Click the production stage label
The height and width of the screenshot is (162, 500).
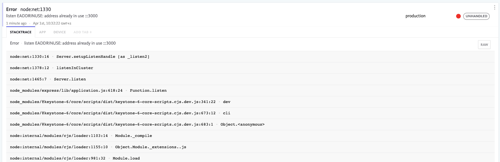click(x=416, y=16)
